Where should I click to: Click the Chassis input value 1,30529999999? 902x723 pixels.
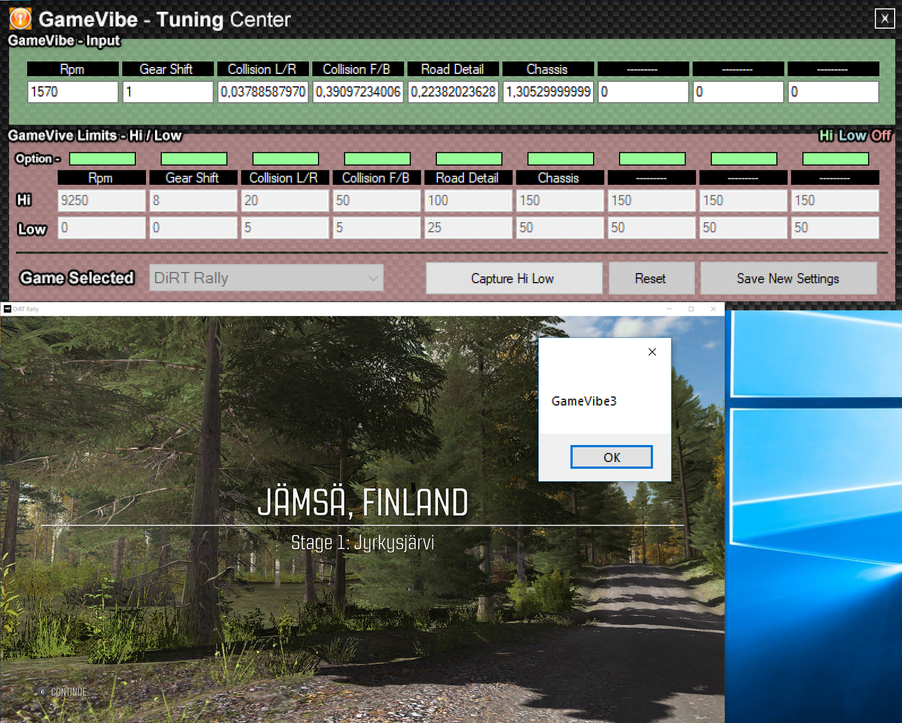tap(548, 92)
